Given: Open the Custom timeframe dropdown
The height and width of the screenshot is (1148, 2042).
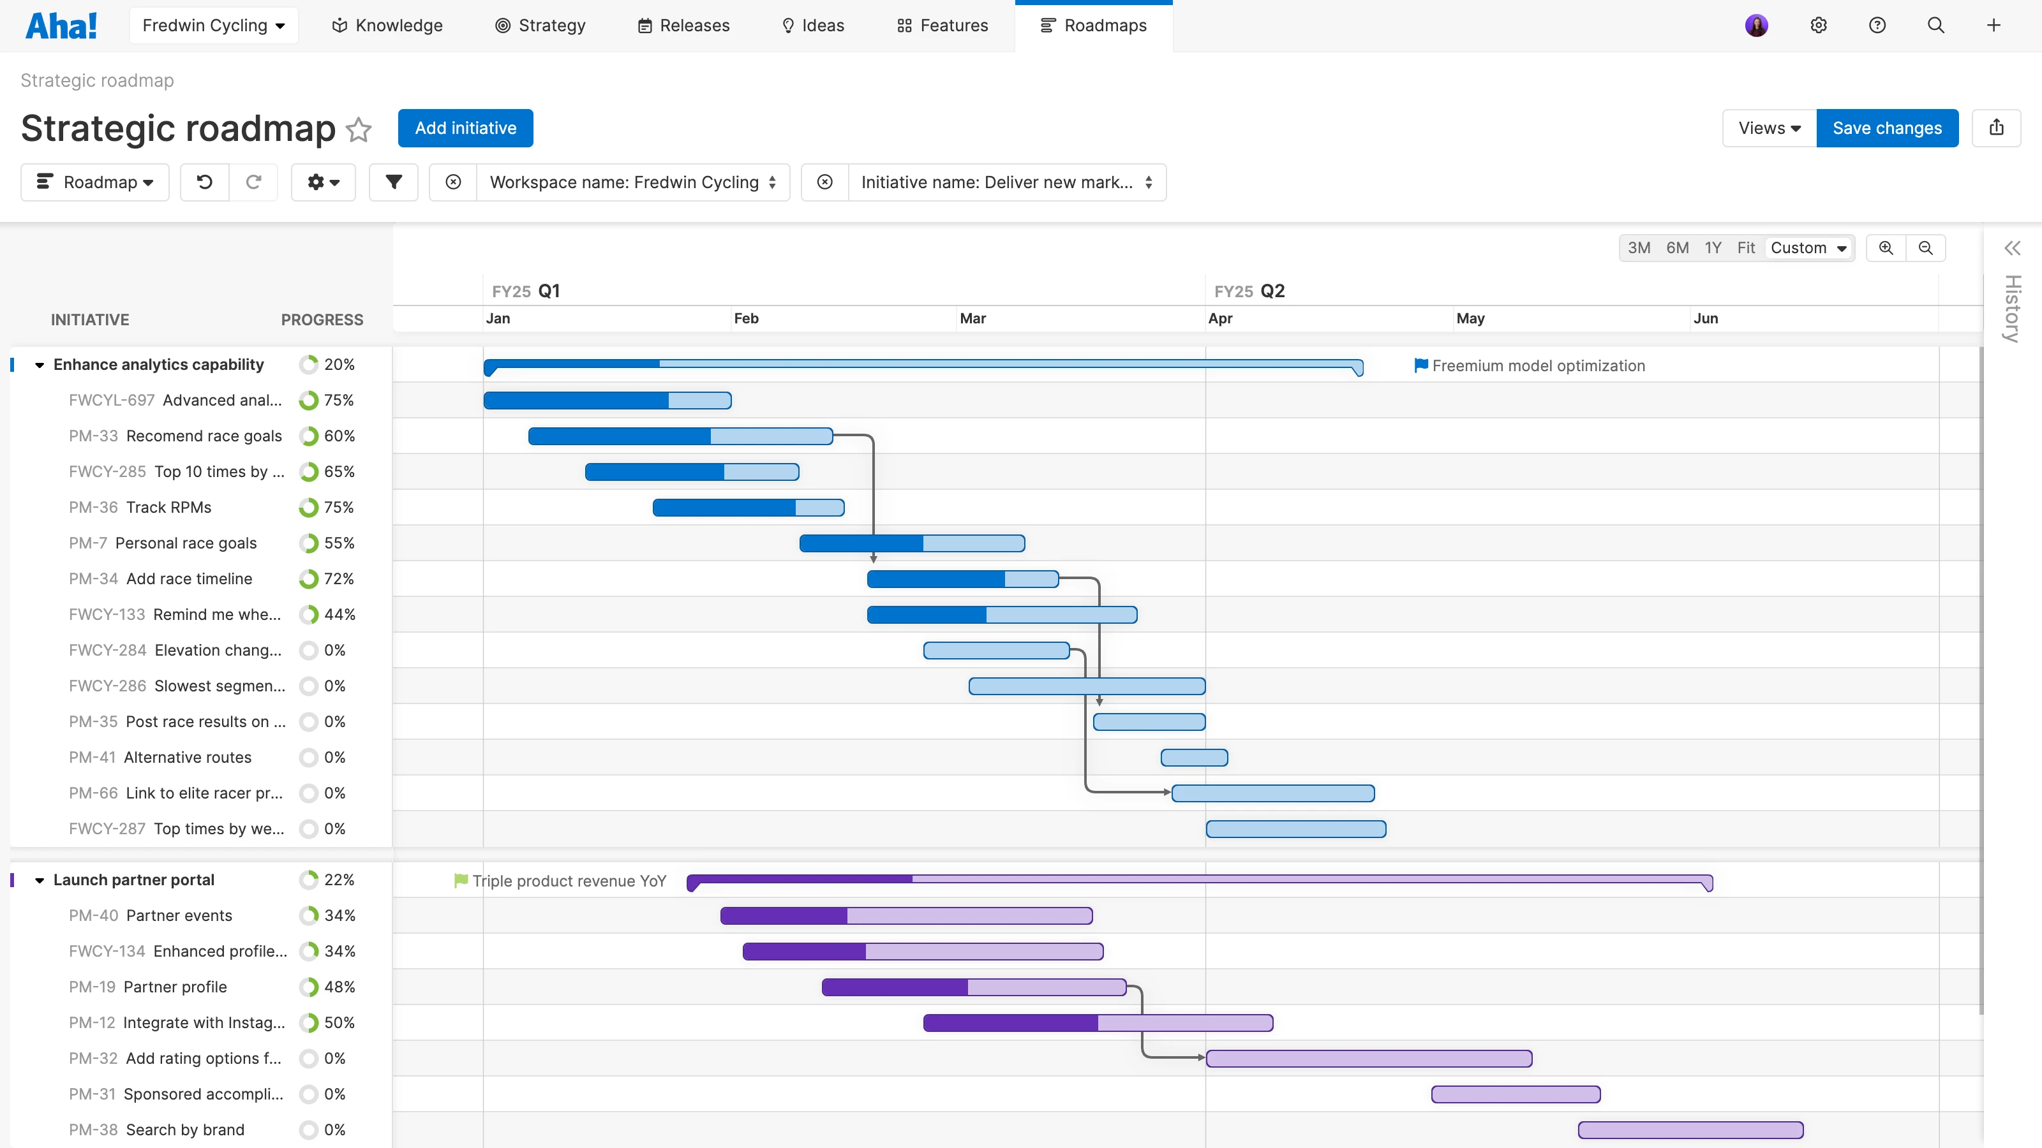Looking at the screenshot, I should pyautogui.click(x=1810, y=247).
